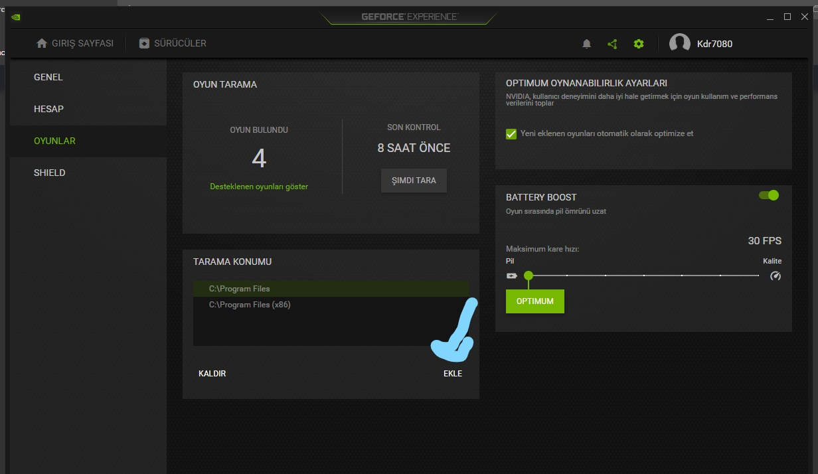Open the Desteklenen oyunları göster link
The image size is (818, 474).
click(259, 187)
